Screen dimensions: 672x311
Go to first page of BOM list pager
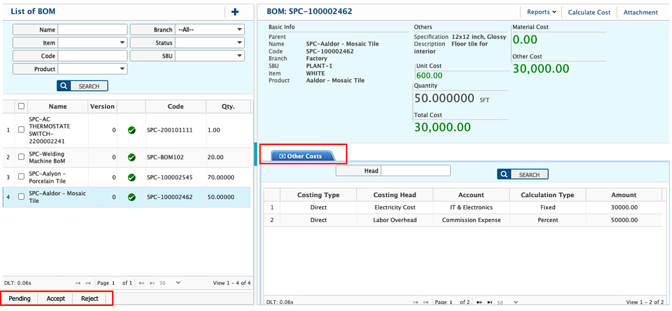pos(78,283)
